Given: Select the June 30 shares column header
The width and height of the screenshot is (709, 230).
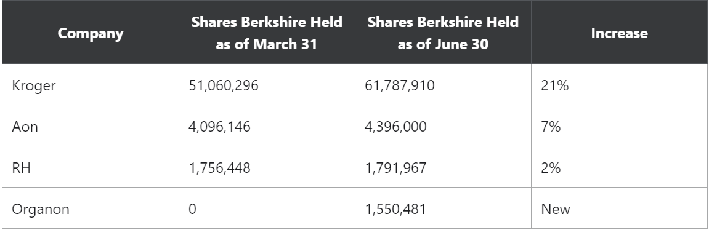Looking at the screenshot, I should click(443, 33).
